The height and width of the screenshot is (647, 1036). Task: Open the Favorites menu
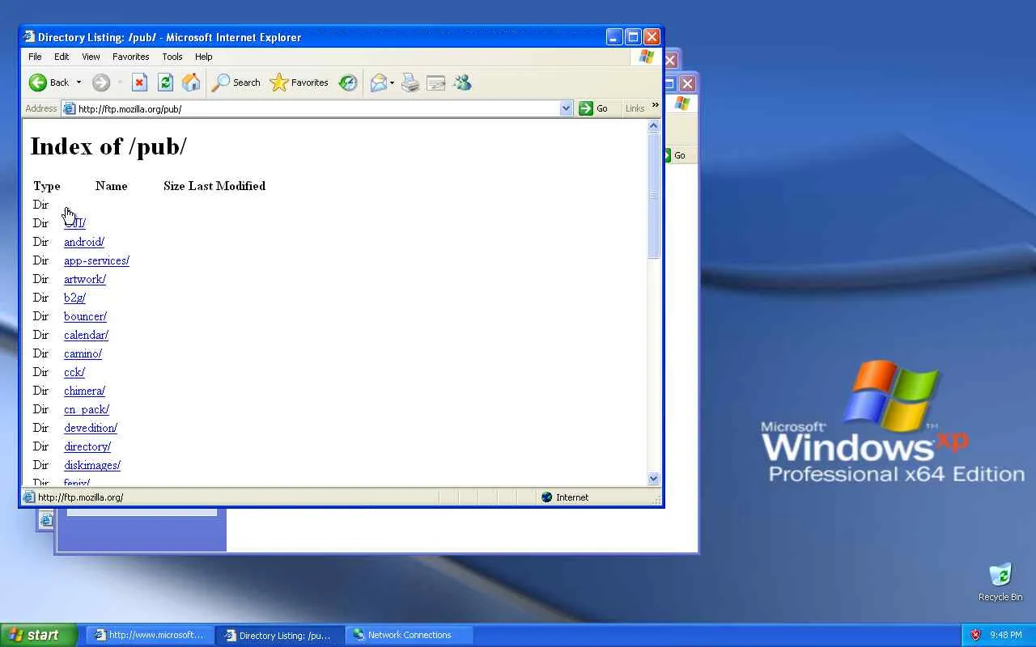[x=130, y=57]
